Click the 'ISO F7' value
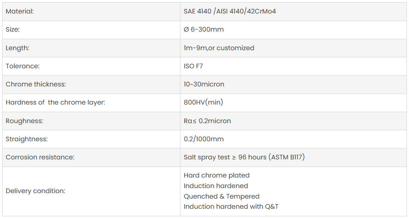The image size is (409, 218). (x=193, y=66)
